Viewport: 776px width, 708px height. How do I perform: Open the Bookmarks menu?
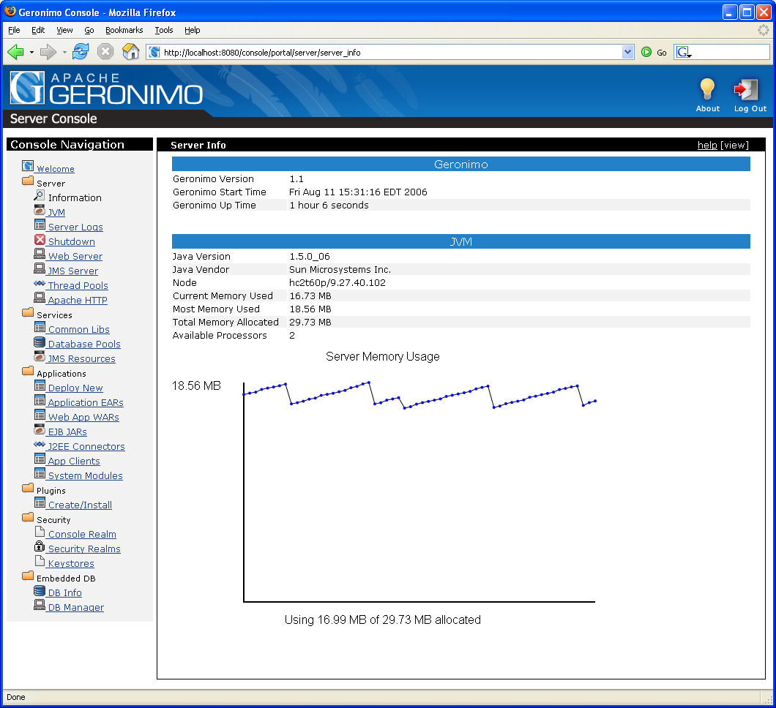(124, 30)
